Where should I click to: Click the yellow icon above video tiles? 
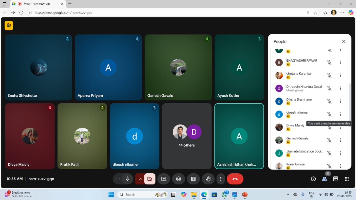click(x=9, y=26)
